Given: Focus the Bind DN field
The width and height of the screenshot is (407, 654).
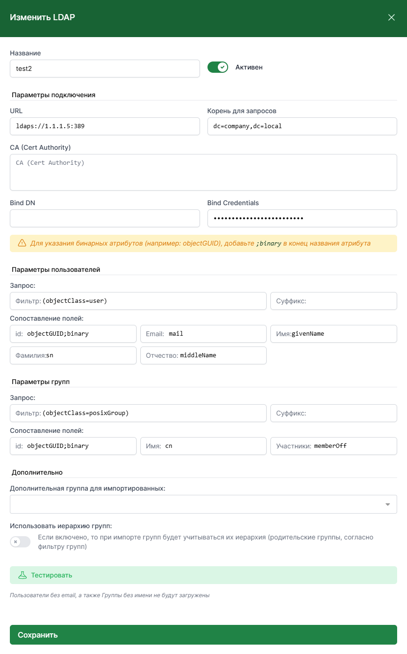Looking at the screenshot, I should pyautogui.click(x=105, y=218).
